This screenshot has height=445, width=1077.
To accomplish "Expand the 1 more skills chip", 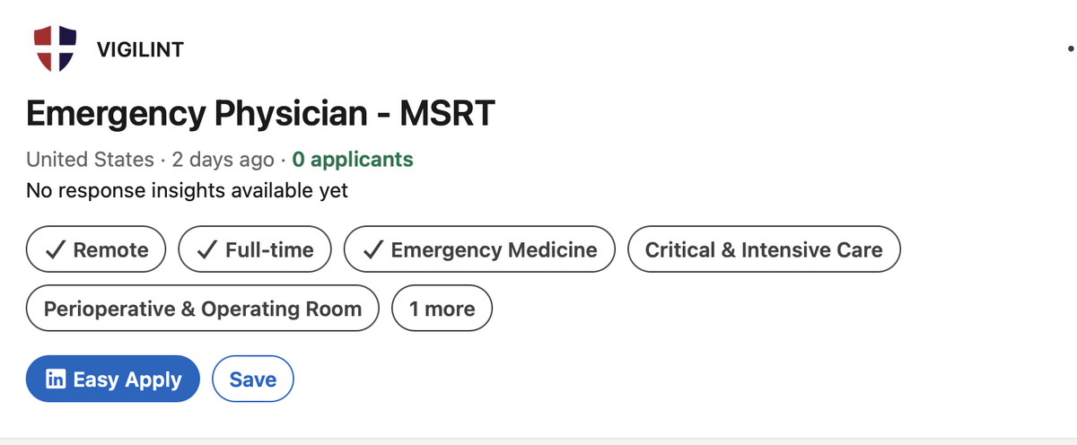I will [442, 309].
